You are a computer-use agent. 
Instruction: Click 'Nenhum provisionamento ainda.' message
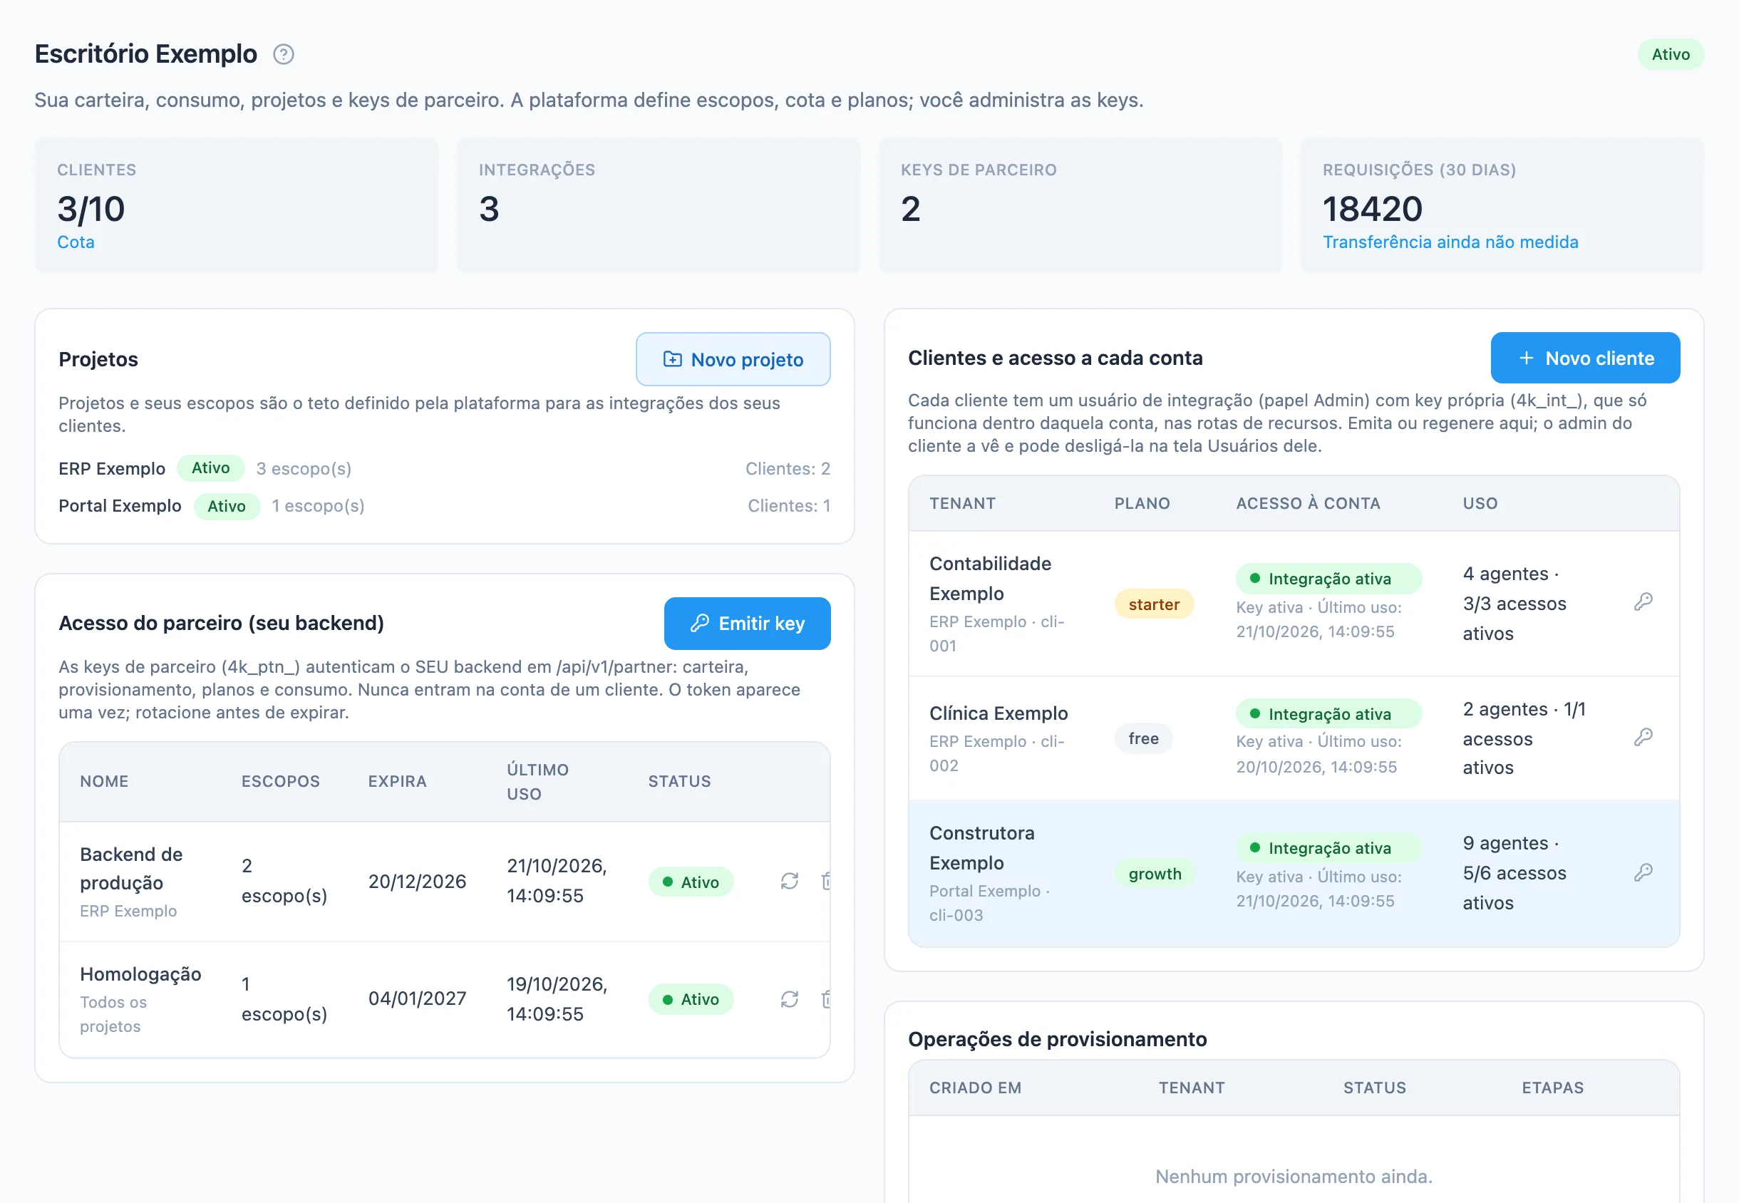pos(1294,1177)
